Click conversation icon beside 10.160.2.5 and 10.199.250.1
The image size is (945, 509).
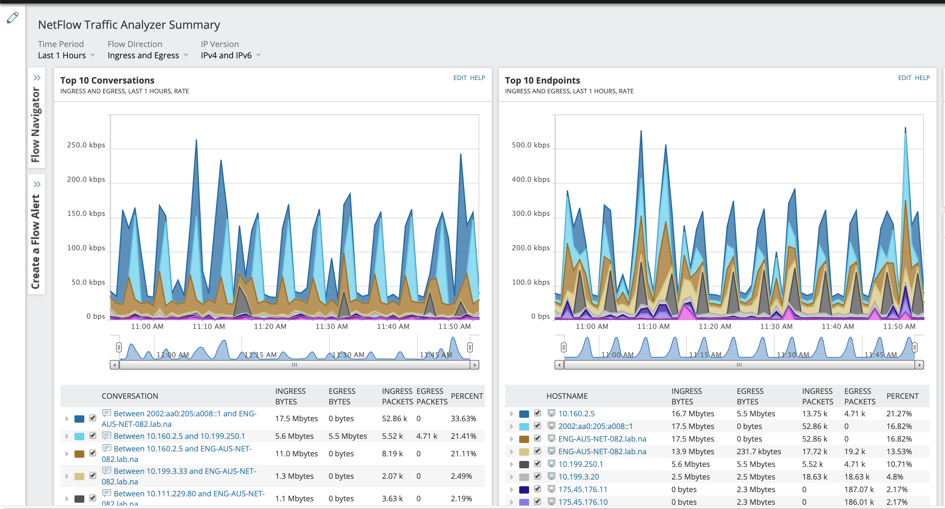(106, 435)
